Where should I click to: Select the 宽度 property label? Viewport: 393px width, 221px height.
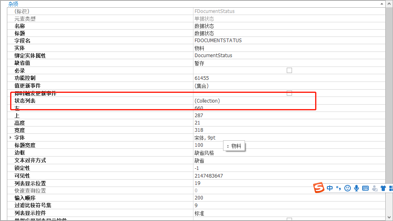pyautogui.click(x=19, y=130)
